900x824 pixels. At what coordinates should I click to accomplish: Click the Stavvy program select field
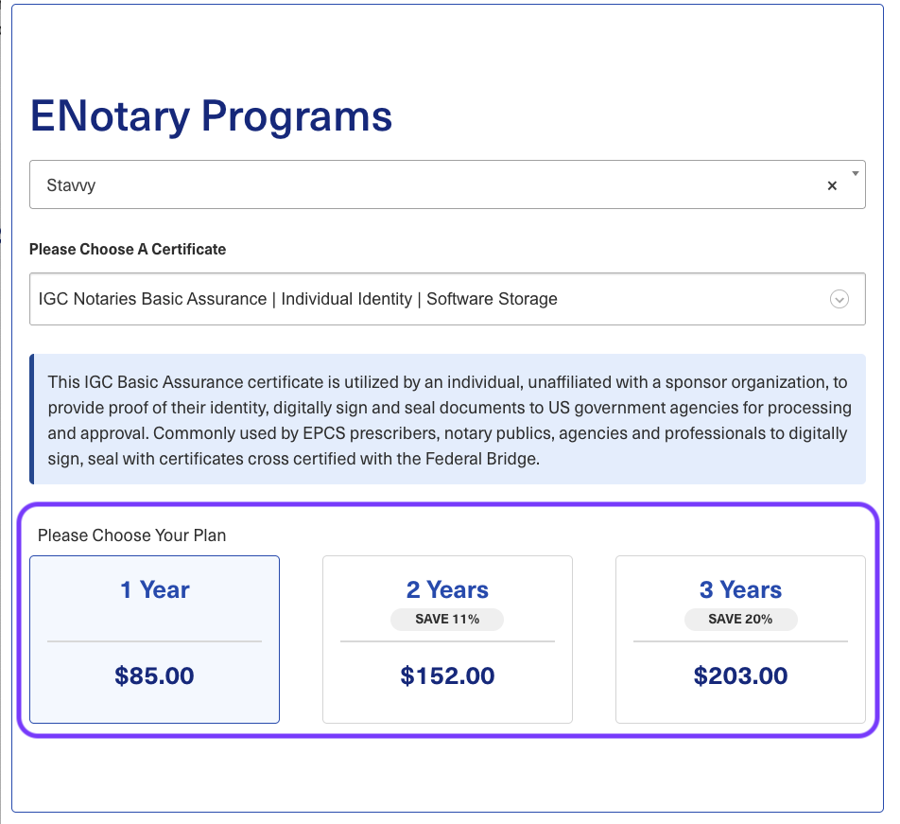tap(425, 185)
